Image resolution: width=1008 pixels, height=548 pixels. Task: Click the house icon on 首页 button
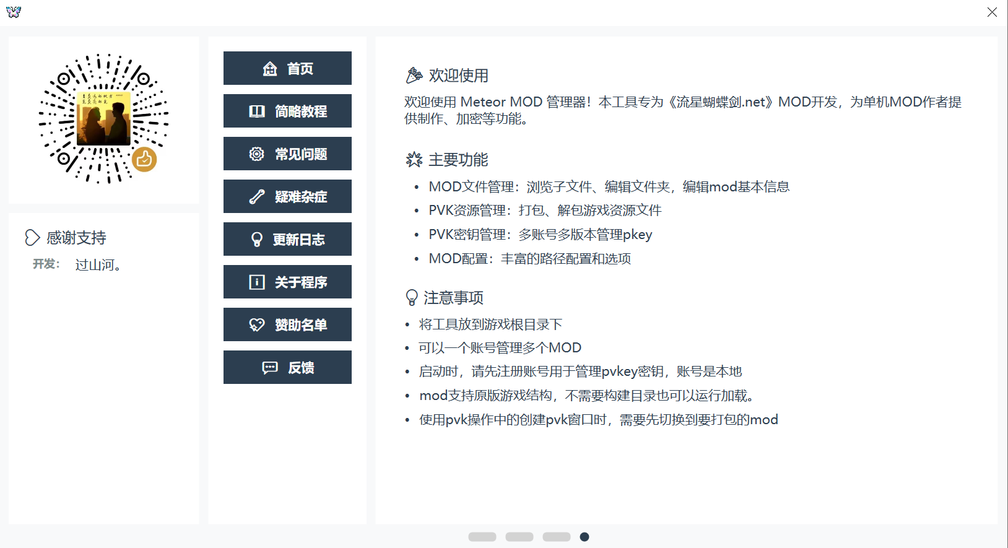tap(270, 69)
